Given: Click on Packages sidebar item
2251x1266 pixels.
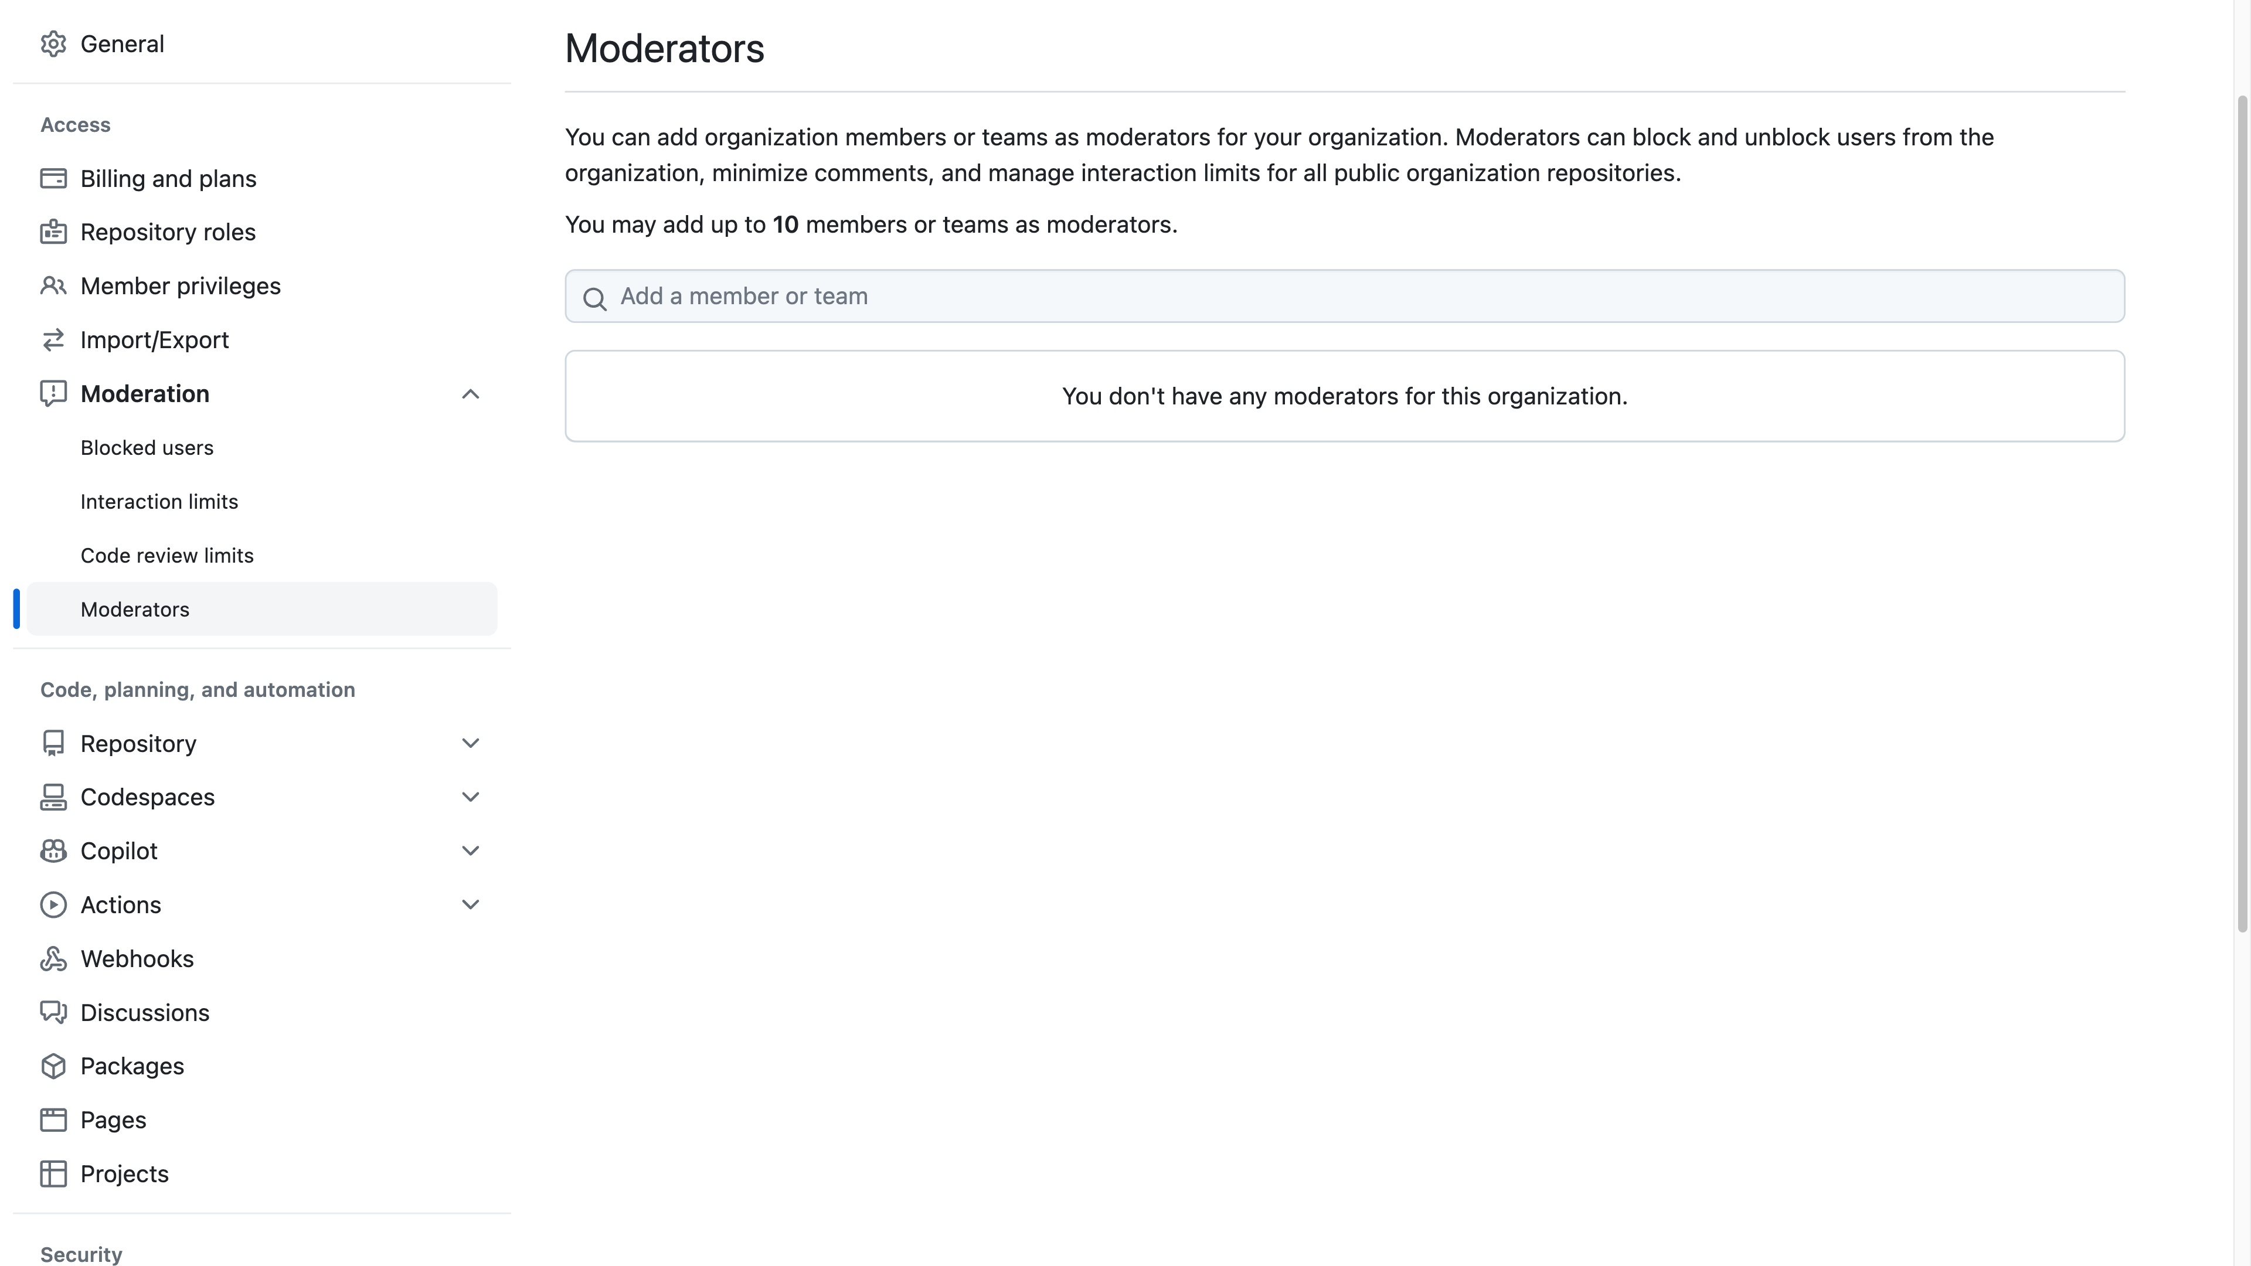Looking at the screenshot, I should click(131, 1065).
